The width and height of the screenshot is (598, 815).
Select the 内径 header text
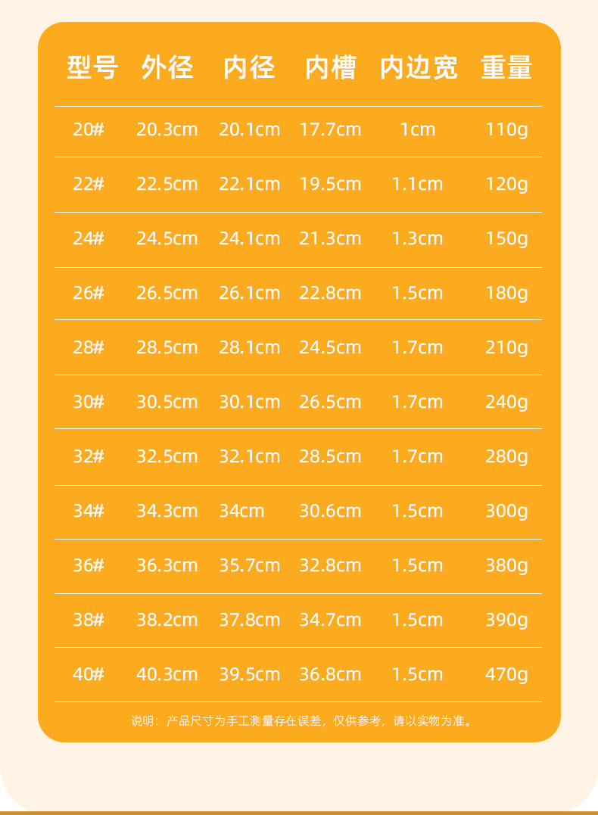(249, 69)
